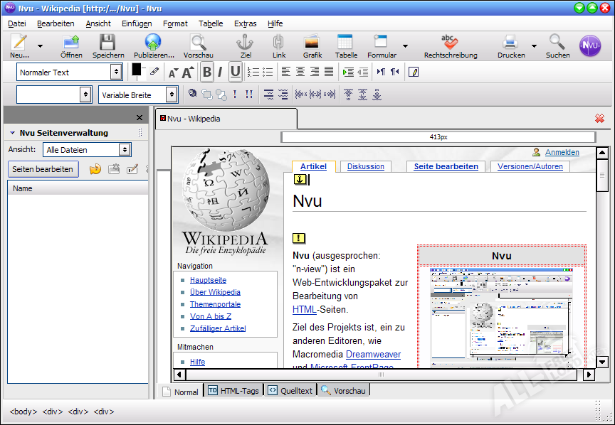The image size is (615, 425).
Task: Collapse the Nvu Seitenverwaltung panel header
Action: click(12, 133)
